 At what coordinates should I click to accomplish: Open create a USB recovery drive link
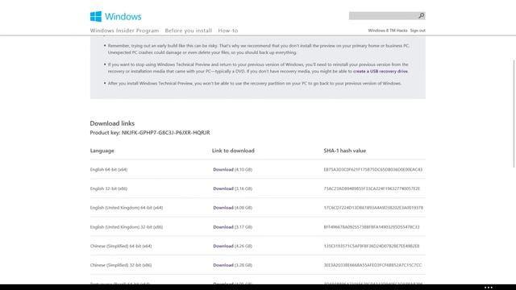tap(381, 72)
